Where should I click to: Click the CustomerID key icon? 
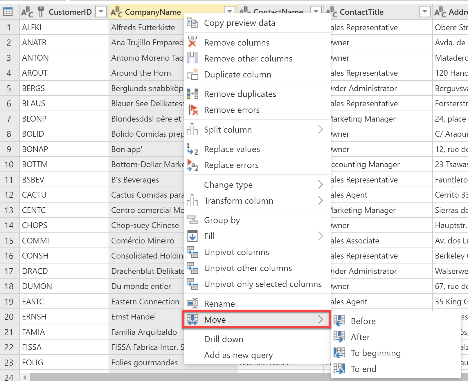(41, 12)
